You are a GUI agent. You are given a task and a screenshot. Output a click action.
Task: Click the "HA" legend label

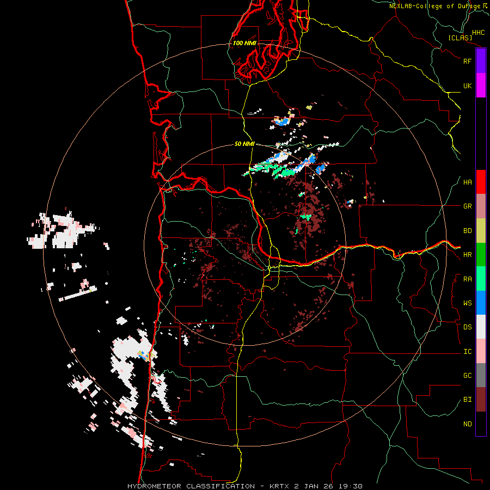(x=467, y=182)
